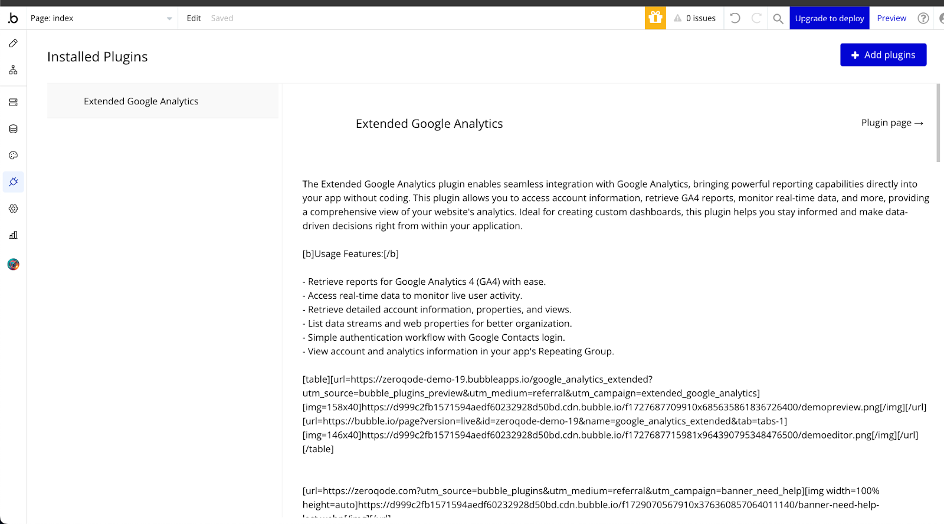Select the Plugins tab plug icon
944x524 pixels.
pos(13,182)
